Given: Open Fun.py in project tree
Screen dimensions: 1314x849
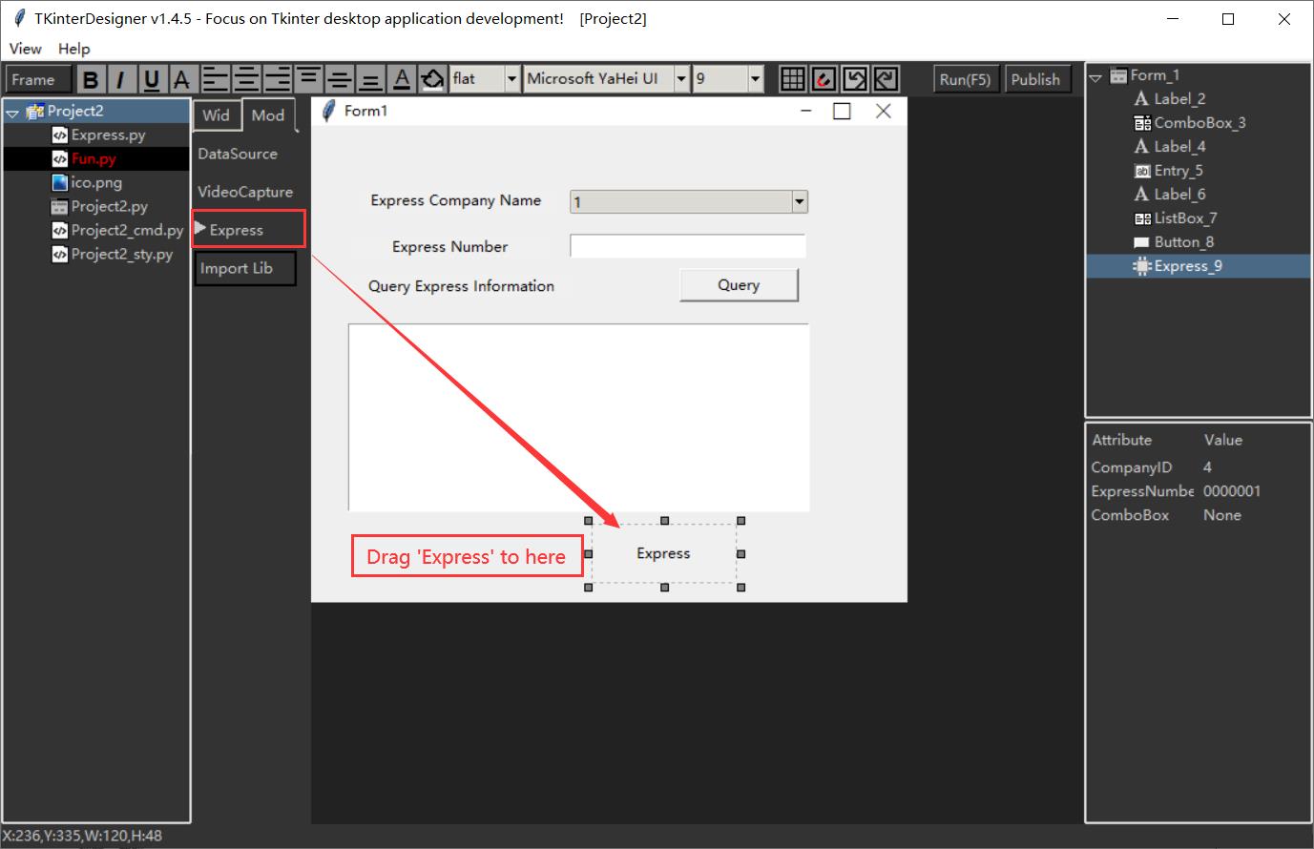Looking at the screenshot, I should click(94, 158).
